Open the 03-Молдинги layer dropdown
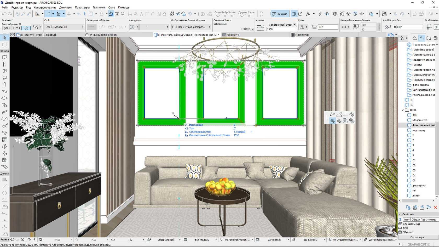439x247 pixels. [64, 27]
